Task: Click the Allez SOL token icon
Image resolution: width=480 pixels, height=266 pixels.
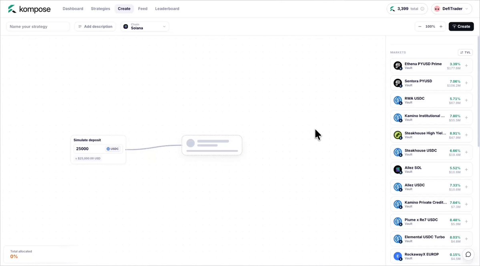Action: 398,170
